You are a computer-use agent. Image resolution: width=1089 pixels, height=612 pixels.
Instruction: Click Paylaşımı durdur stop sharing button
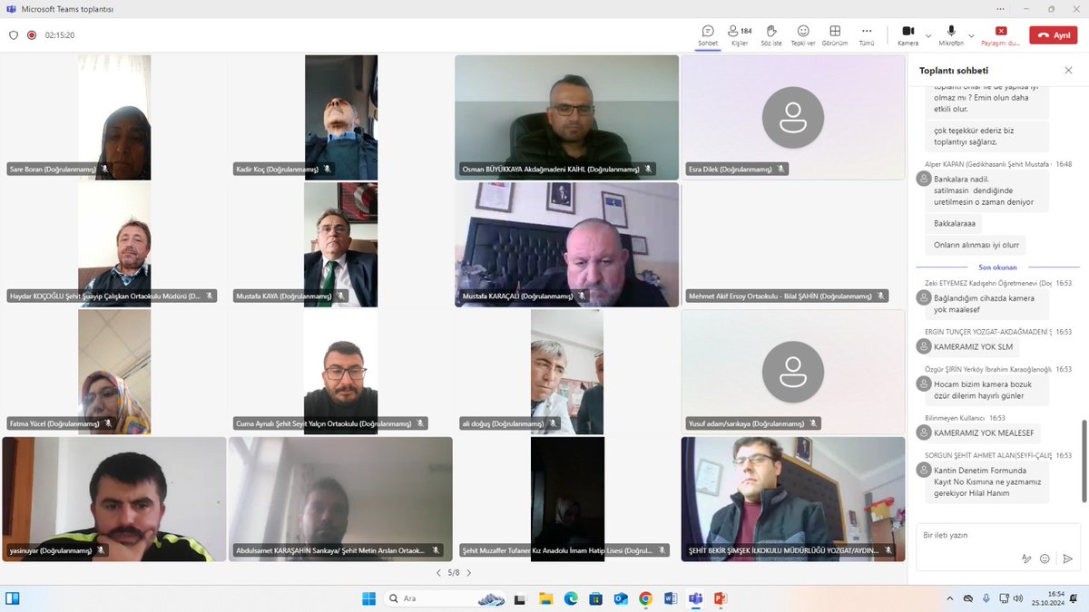1001,35
